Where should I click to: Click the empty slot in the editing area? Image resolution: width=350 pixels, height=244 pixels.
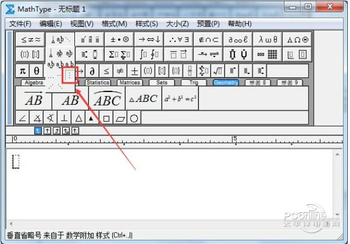(16, 162)
